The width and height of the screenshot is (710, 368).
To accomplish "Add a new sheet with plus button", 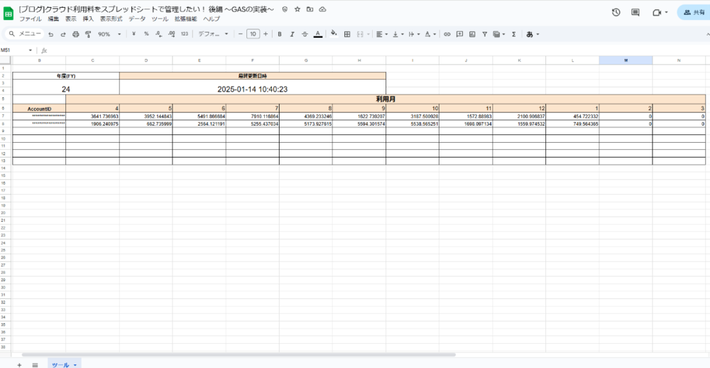I will click(19, 365).
